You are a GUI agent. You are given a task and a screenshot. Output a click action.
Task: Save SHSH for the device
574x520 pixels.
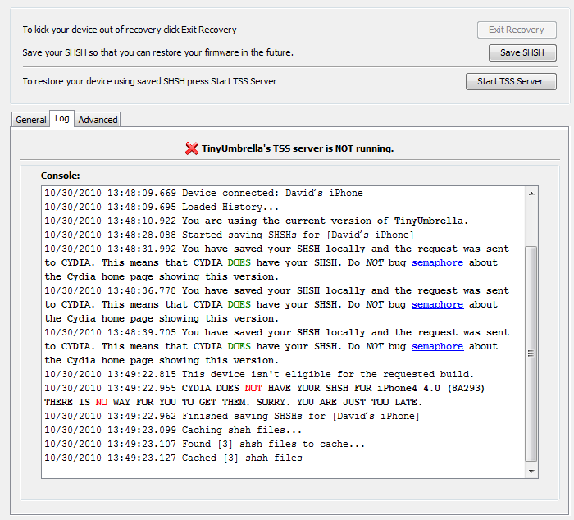pyautogui.click(x=522, y=52)
